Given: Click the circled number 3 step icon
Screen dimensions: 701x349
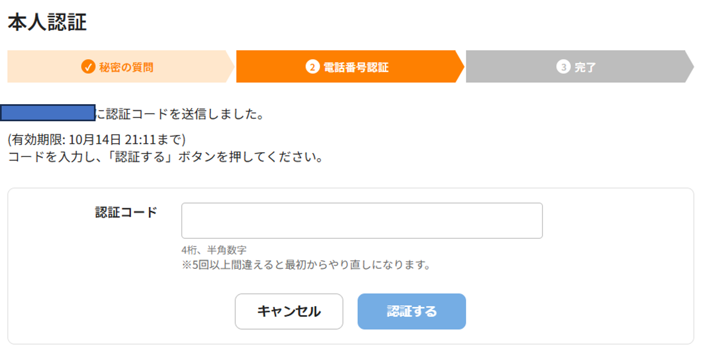Looking at the screenshot, I should (563, 67).
